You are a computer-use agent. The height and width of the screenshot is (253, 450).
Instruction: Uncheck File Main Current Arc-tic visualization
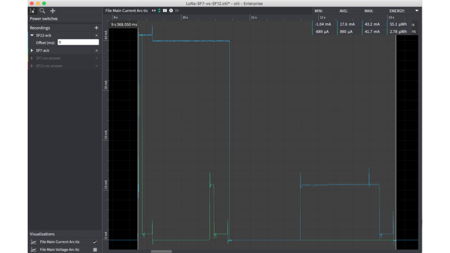pyautogui.click(x=95, y=242)
